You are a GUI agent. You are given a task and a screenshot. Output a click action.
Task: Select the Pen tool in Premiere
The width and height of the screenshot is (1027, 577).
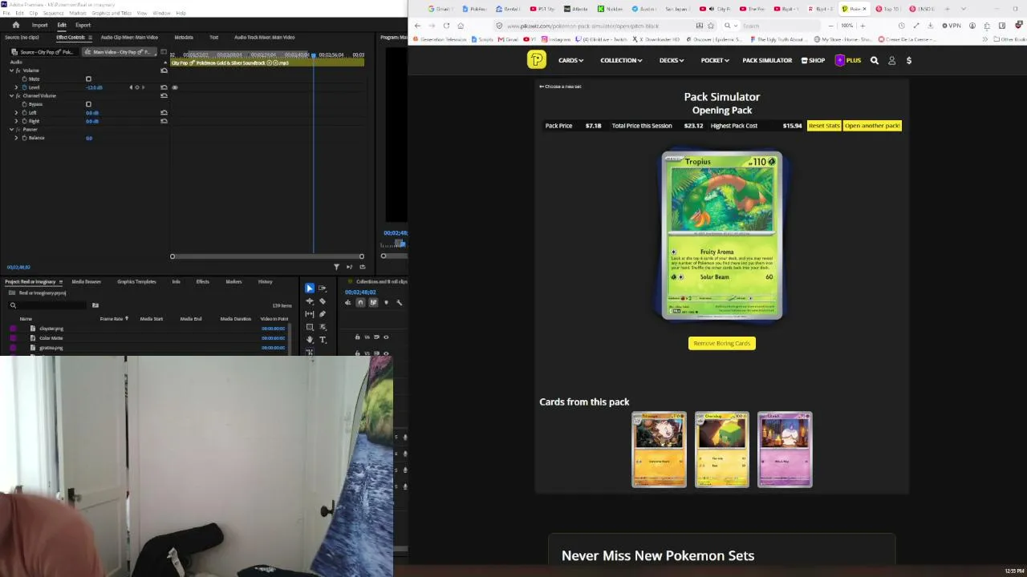pos(323,314)
